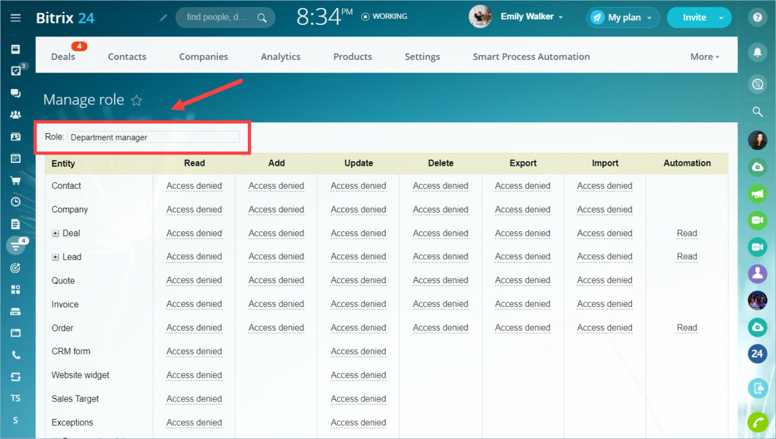The height and width of the screenshot is (439, 776).
Task: Change Deal Automation Read permission
Action: pos(687,233)
